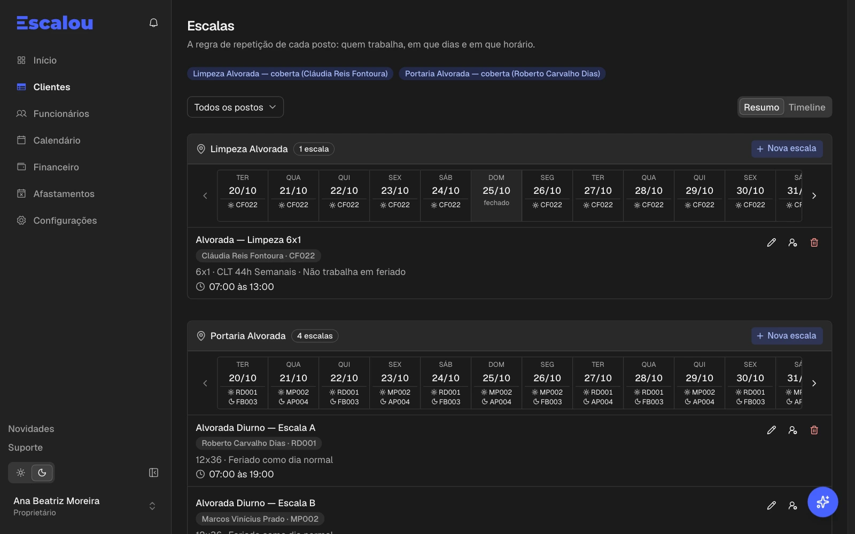Switch to light theme
This screenshot has height=534, width=855.
pyautogui.click(x=21, y=473)
